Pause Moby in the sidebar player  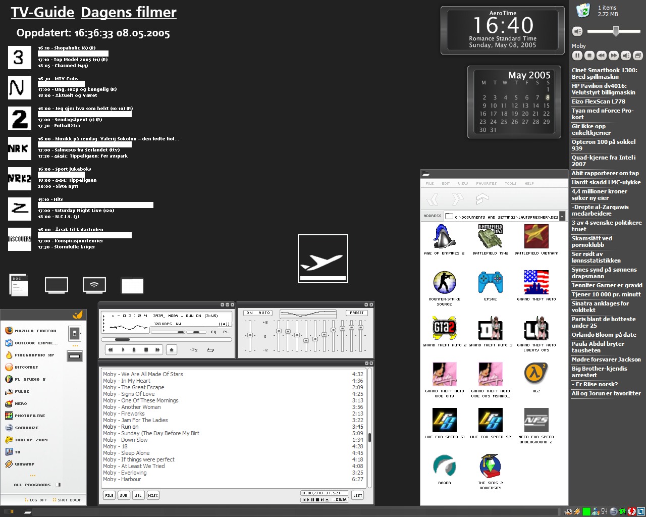[577, 56]
